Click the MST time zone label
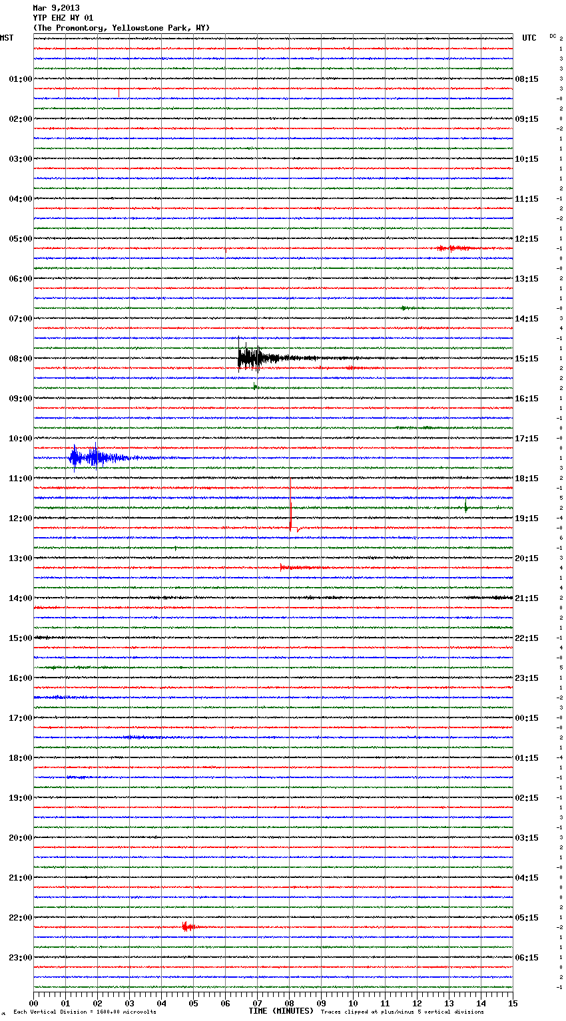This screenshot has width=566, height=1021. (7, 38)
